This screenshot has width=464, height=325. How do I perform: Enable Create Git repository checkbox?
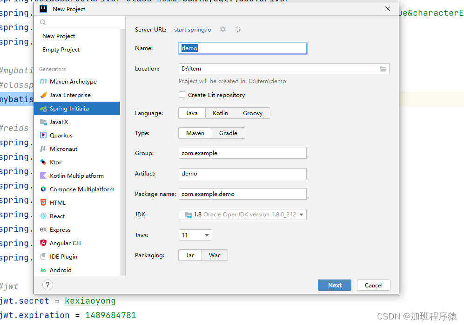182,95
